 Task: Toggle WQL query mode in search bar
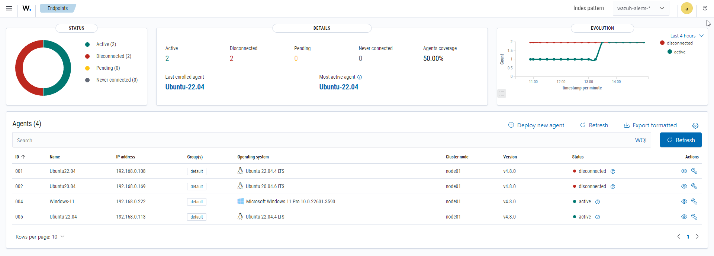pos(641,140)
